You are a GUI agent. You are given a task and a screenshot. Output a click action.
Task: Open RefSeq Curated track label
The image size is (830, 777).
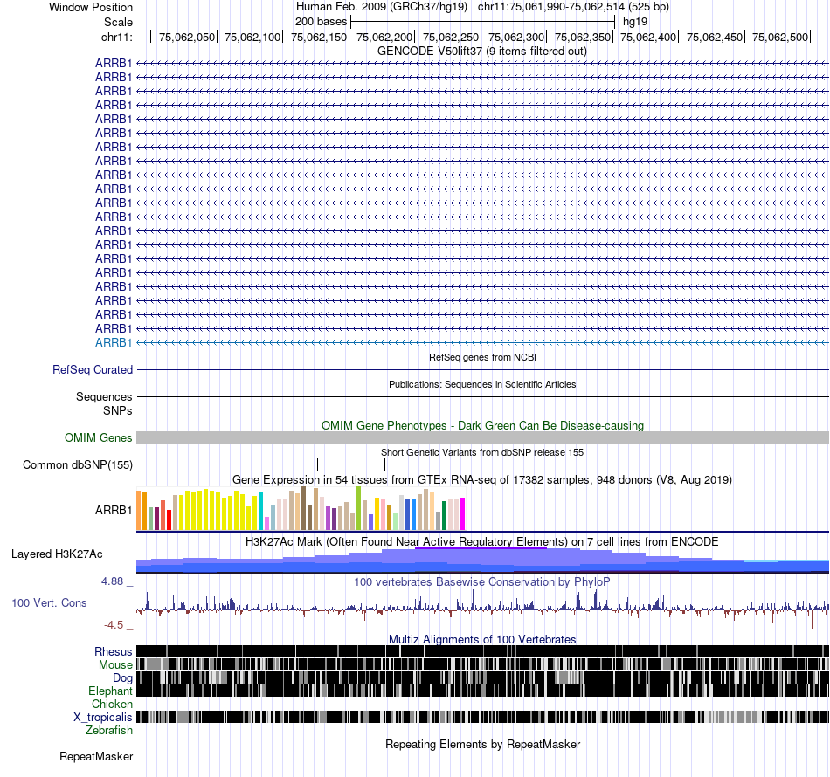(92, 369)
